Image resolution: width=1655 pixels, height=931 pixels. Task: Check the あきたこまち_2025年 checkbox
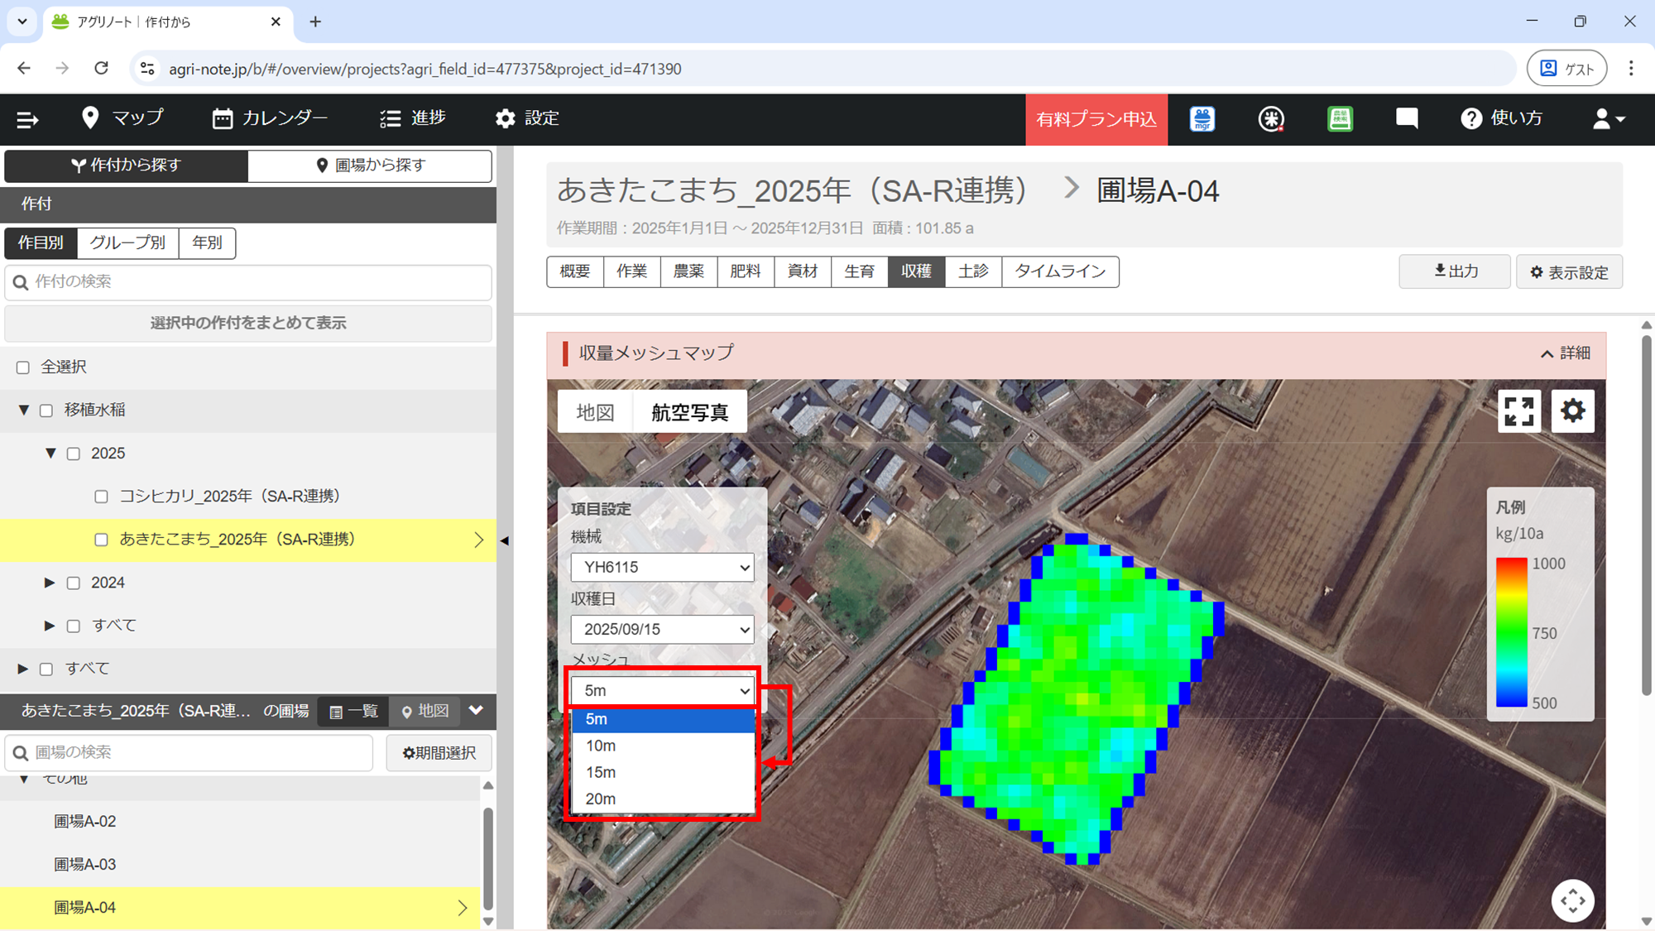coord(101,540)
